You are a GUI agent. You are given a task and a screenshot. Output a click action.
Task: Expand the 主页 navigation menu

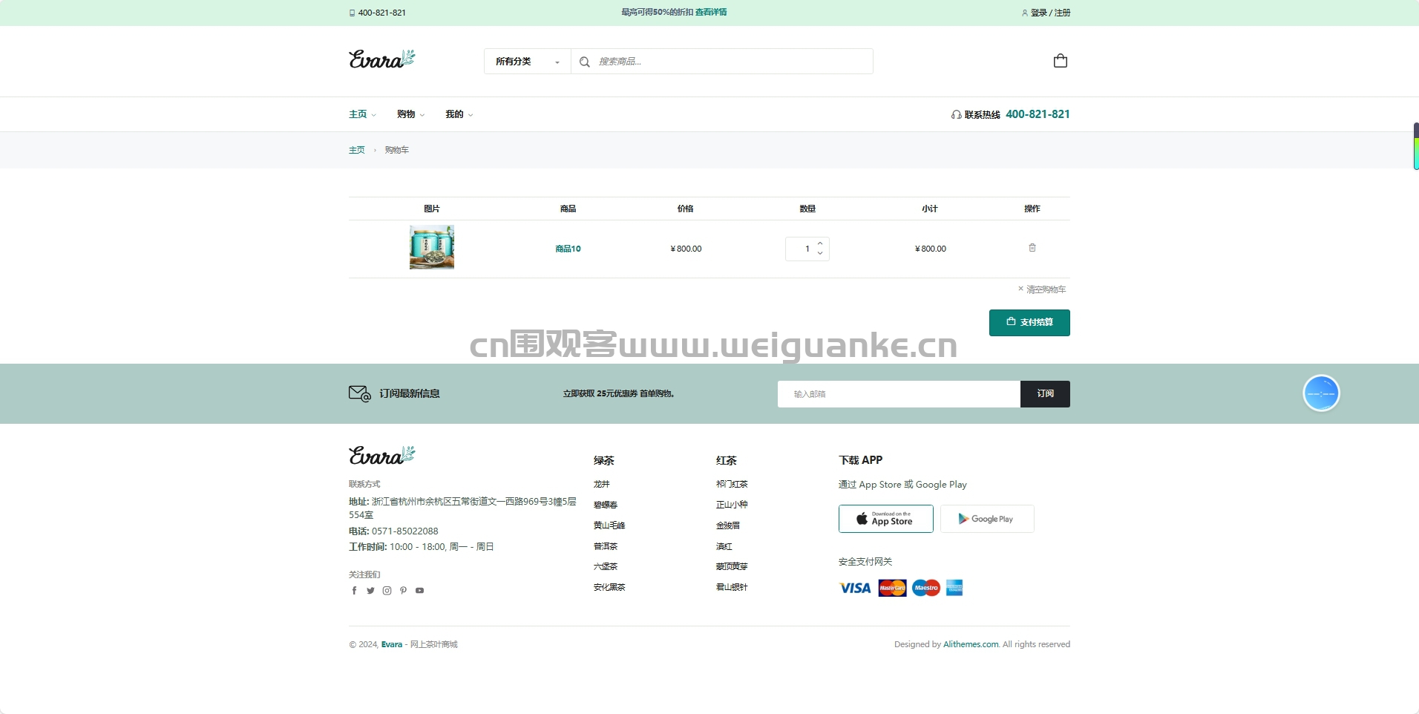pos(362,114)
